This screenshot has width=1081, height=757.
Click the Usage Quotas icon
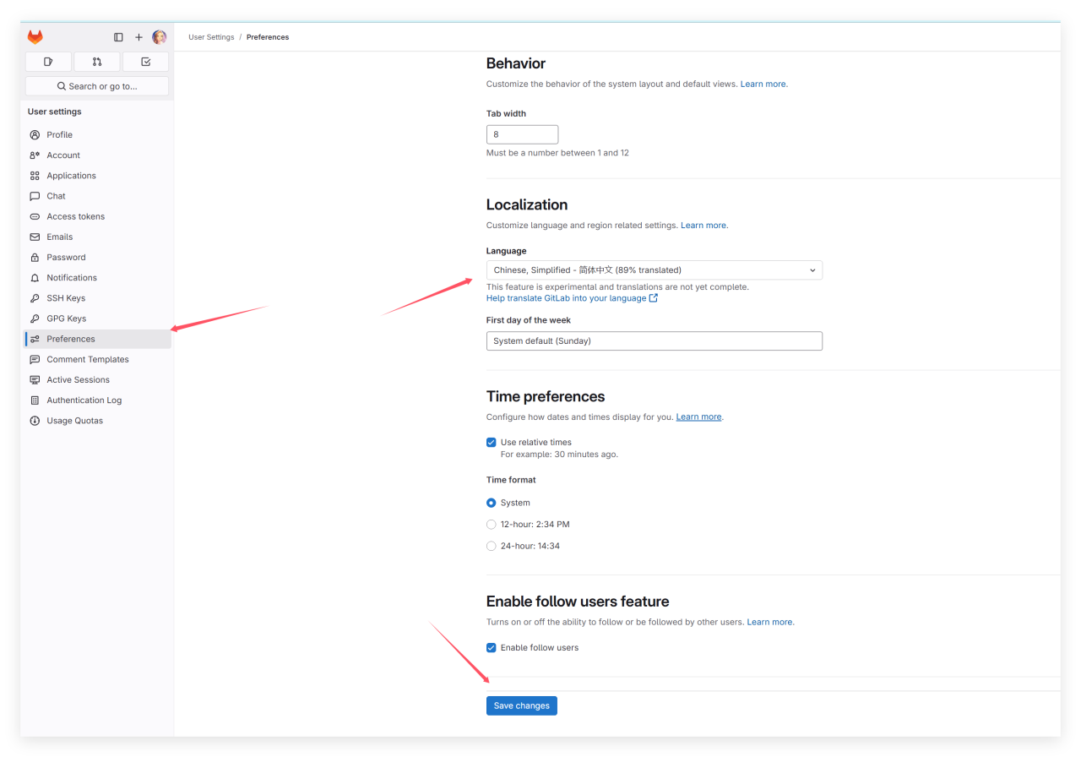tap(35, 421)
